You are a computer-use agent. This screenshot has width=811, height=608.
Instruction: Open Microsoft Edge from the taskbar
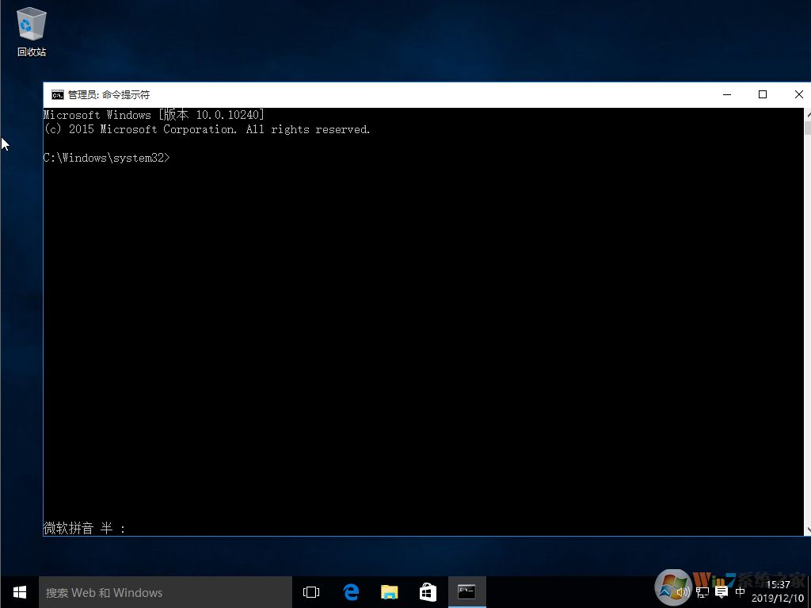tap(351, 591)
